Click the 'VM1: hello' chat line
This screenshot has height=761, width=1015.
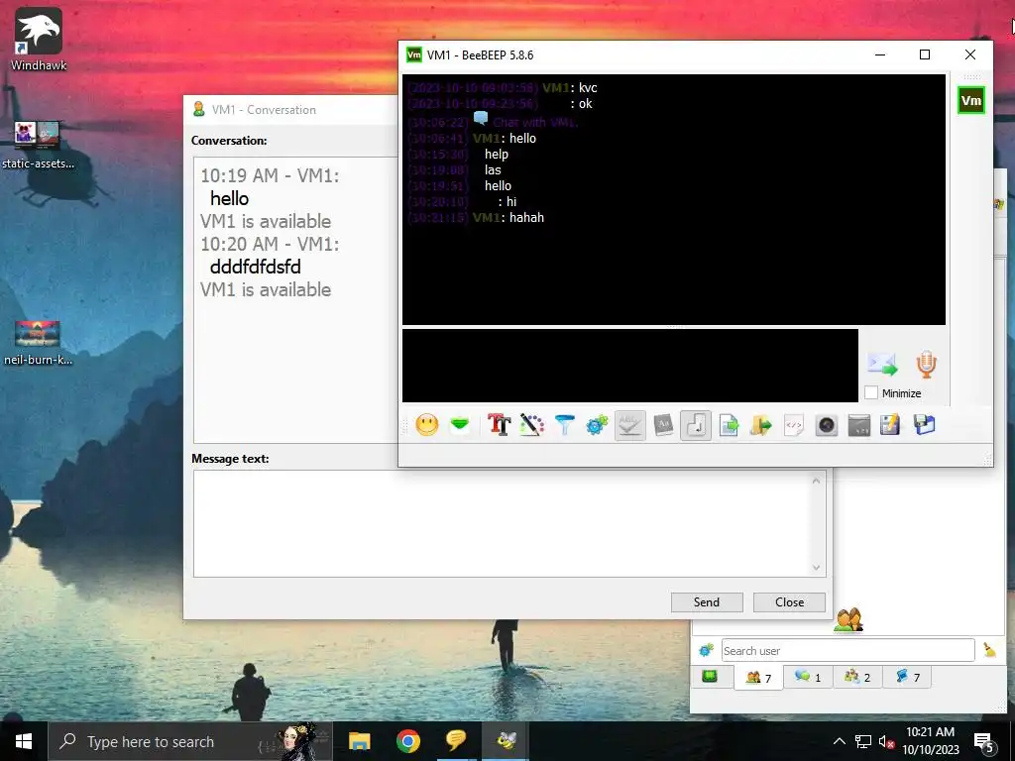505,139
